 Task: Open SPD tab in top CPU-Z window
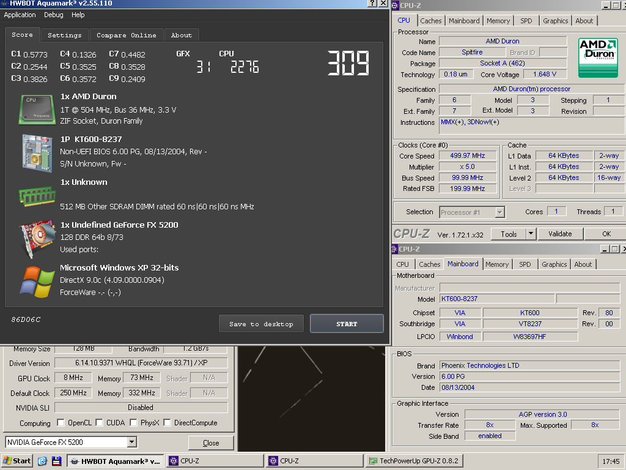point(526,21)
